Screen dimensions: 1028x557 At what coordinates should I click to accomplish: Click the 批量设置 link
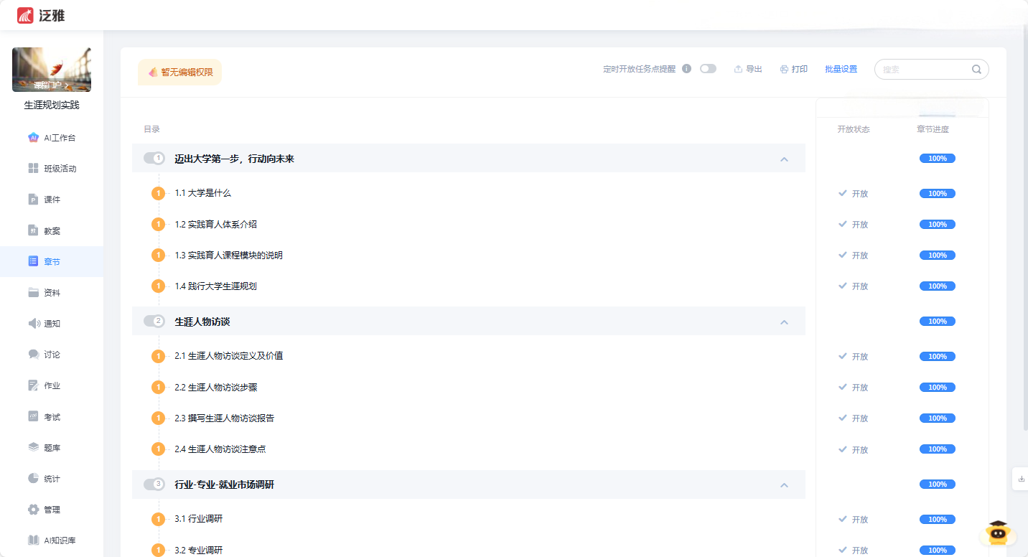tap(841, 70)
